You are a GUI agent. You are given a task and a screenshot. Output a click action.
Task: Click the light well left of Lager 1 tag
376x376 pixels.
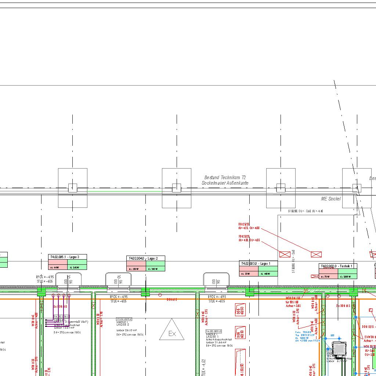(x=217, y=281)
